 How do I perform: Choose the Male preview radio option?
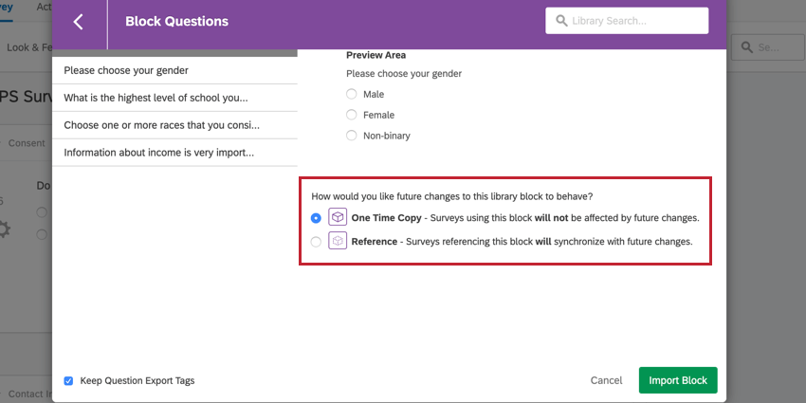click(352, 94)
